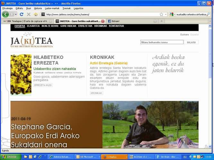
Task: Click the EU language indicator in taskbar
Action: 185,157
